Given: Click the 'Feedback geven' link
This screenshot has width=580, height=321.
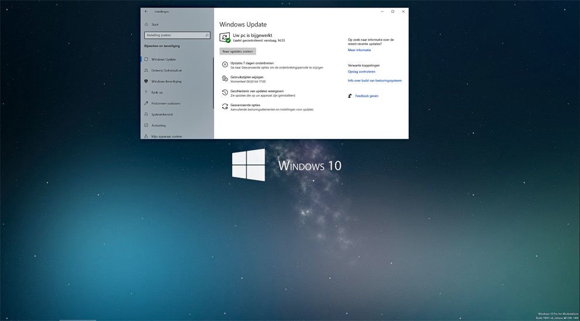Looking at the screenshot, I should point(367,96).
